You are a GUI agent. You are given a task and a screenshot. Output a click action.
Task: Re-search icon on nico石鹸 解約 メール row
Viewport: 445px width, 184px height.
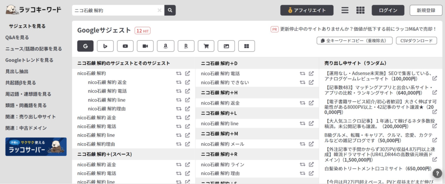click(302, 144)
